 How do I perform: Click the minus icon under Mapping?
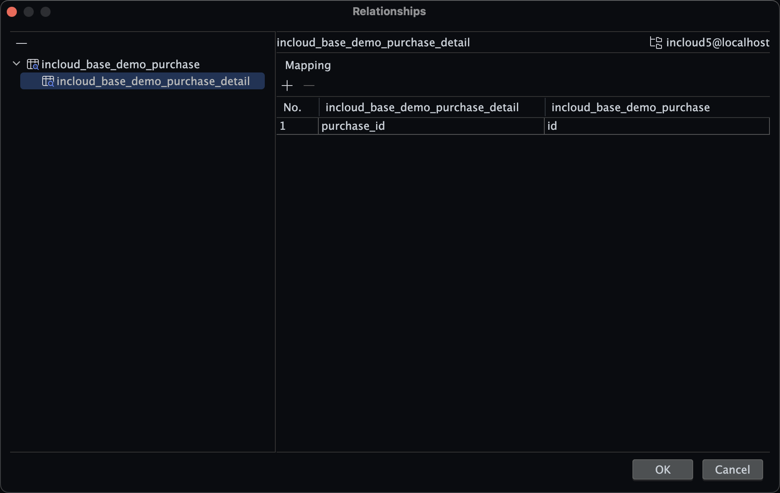coord(309,86)
